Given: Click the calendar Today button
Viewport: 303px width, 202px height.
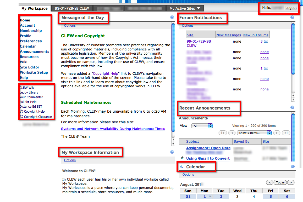Looking at the screenshot, I should pos(280,182).
